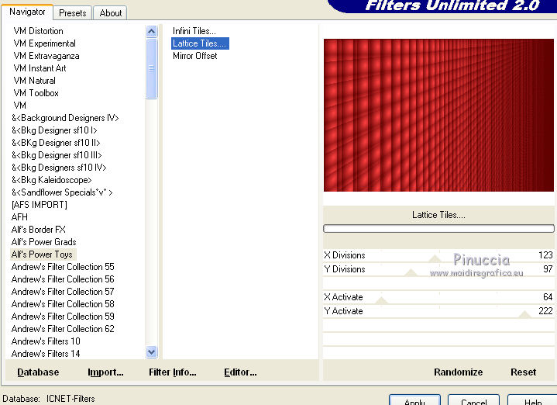557x405 pixels.
Task: Select Andrew's Filter Collection 57
Action: (63, 292)
